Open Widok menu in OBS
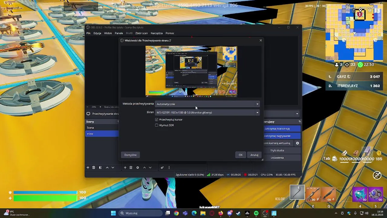 click(x=108, y=33)
